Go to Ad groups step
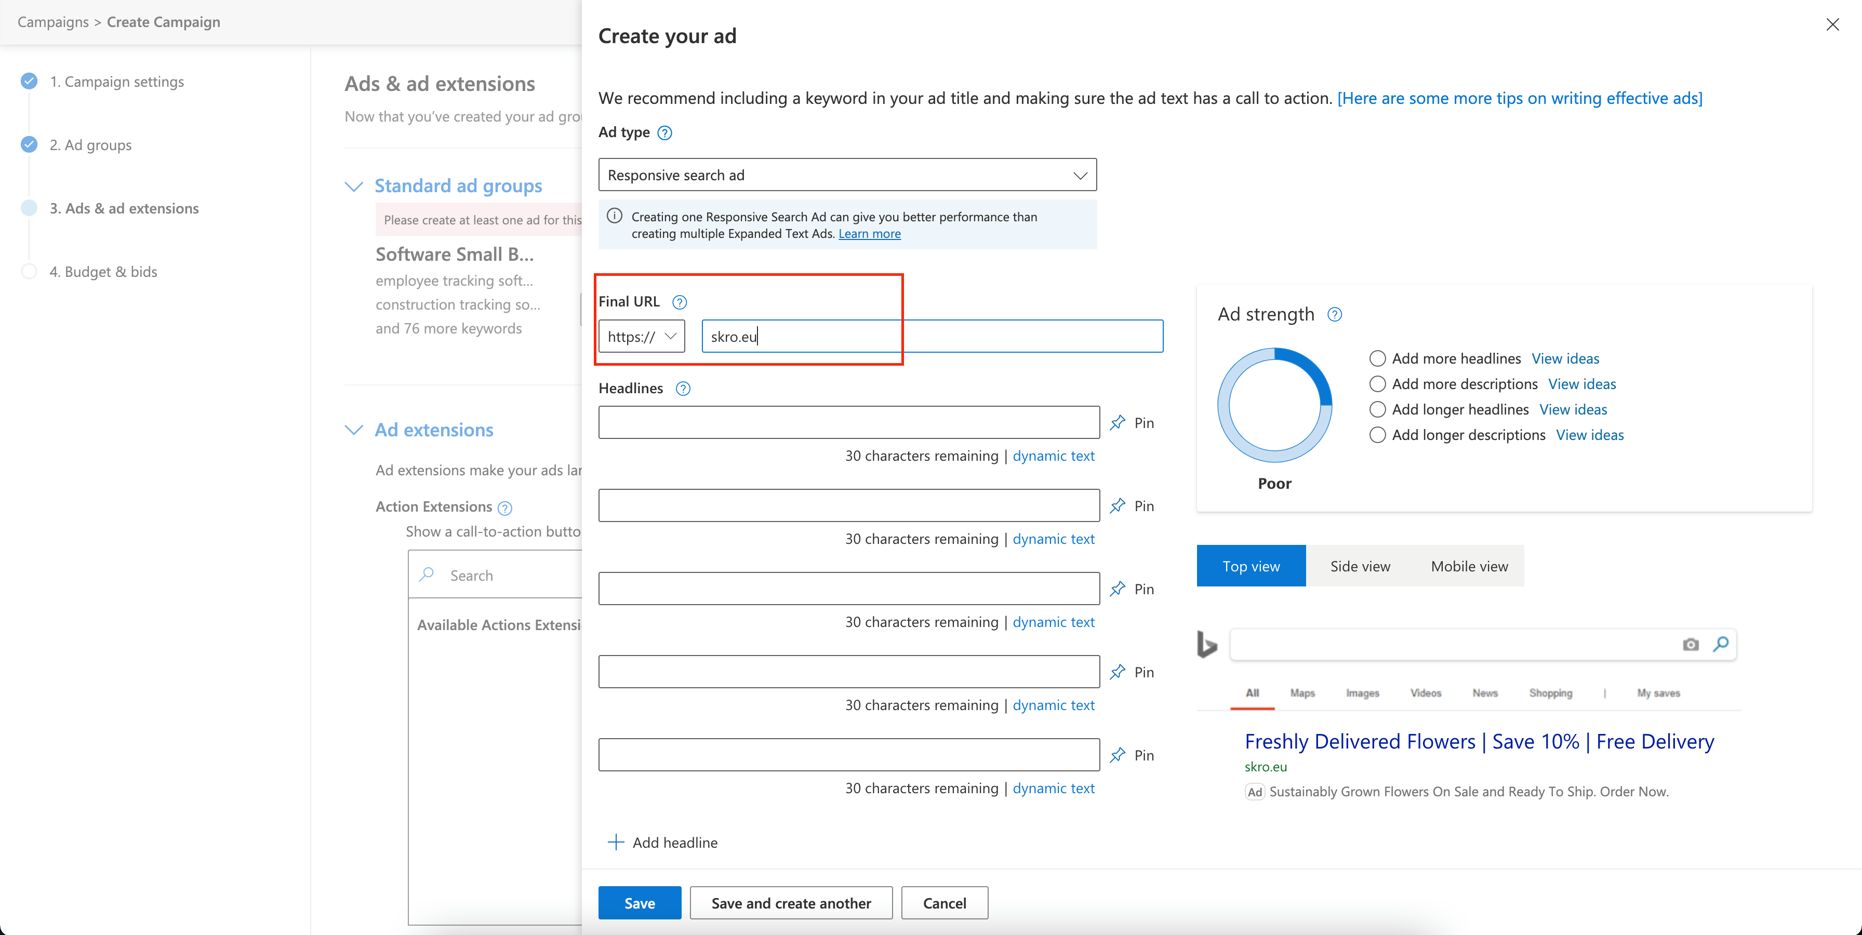This screenshot has height=935, width=1862. [90, 145]
